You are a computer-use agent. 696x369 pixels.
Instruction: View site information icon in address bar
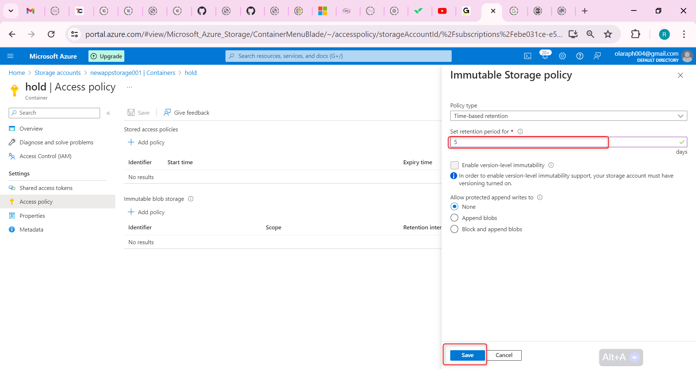(74, 34)
